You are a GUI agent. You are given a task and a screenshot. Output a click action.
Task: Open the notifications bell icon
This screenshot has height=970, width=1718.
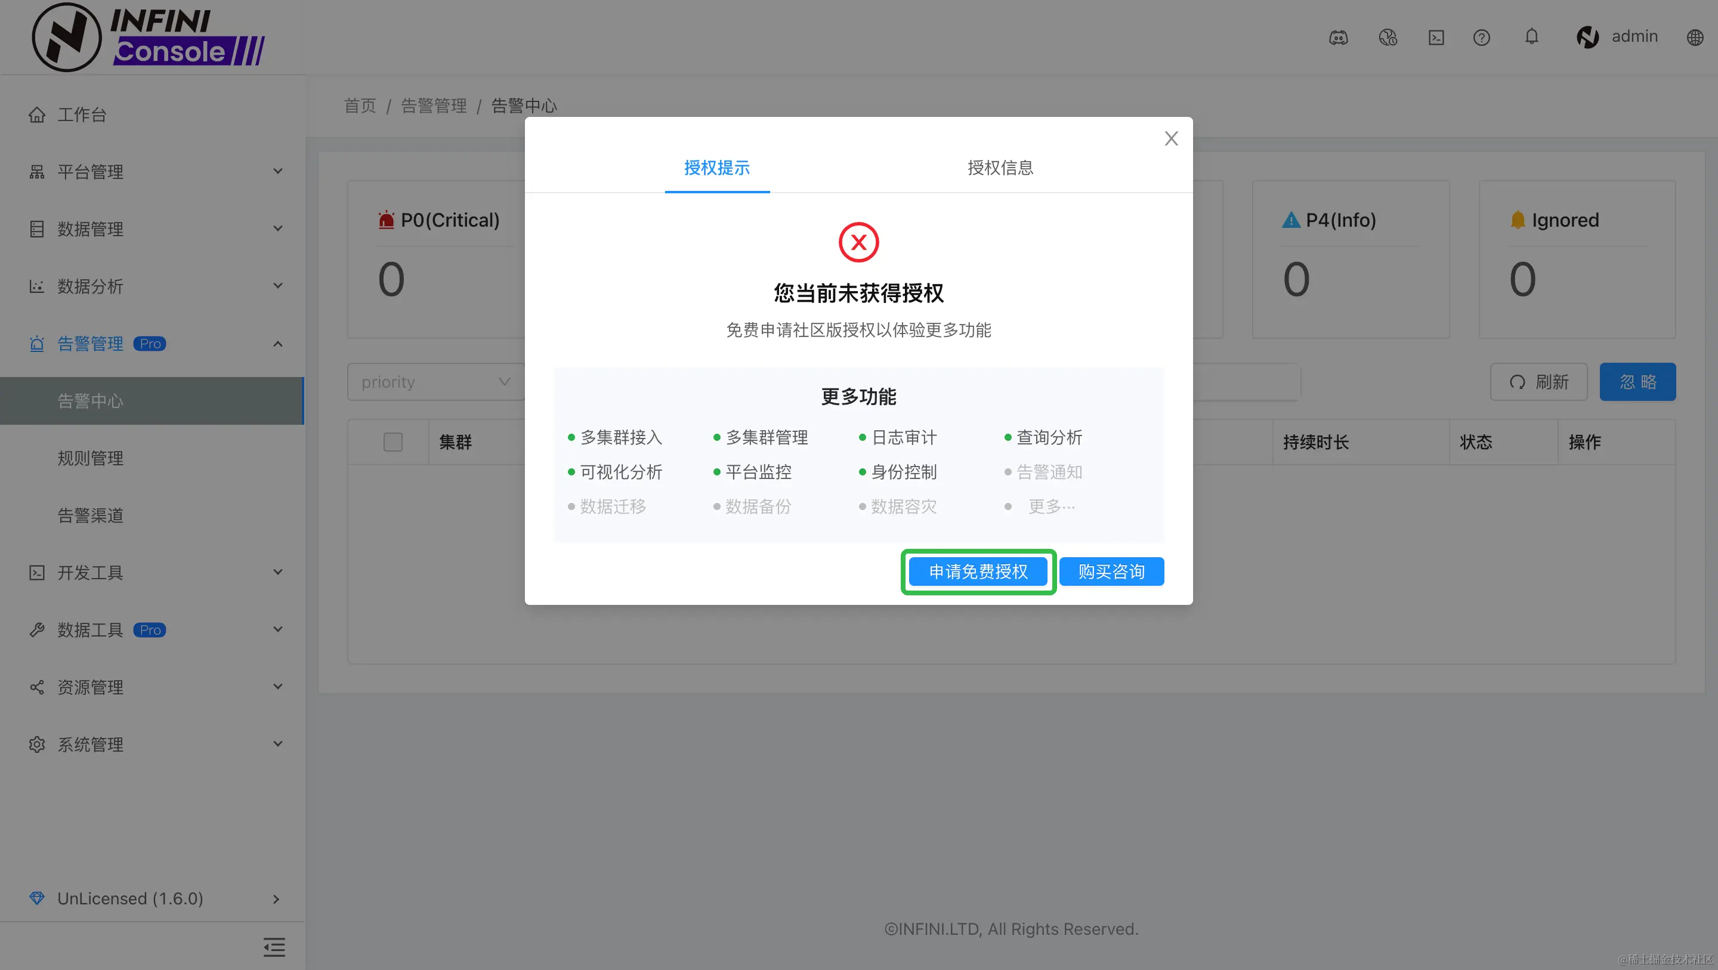click(x=1532, y=38)
